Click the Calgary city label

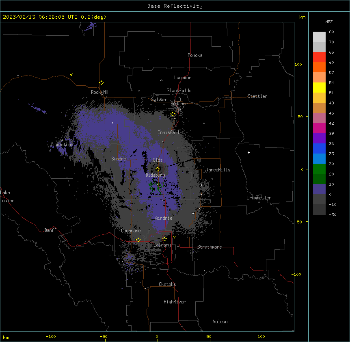coord(162,245)
